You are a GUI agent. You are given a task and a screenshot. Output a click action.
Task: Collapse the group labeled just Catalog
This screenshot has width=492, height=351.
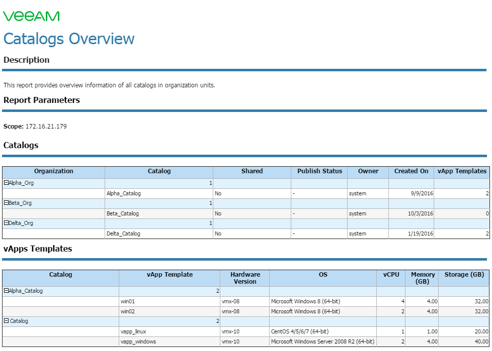click(x=6, y=321)
